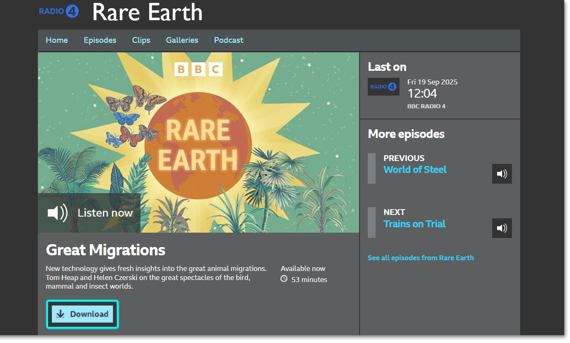Click the Rare Earth page title
This screenshot has width=570, height=343.
[147, 13]
